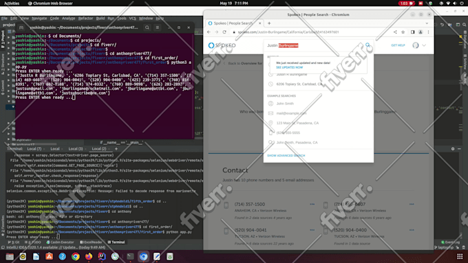Open the Chromium profile avatar
468x263 pixels.
[421, 32]
